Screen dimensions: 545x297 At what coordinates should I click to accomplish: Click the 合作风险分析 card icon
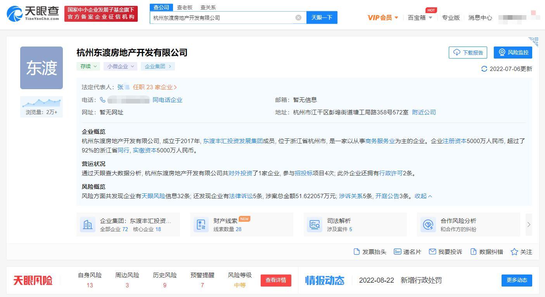[428, 224]
